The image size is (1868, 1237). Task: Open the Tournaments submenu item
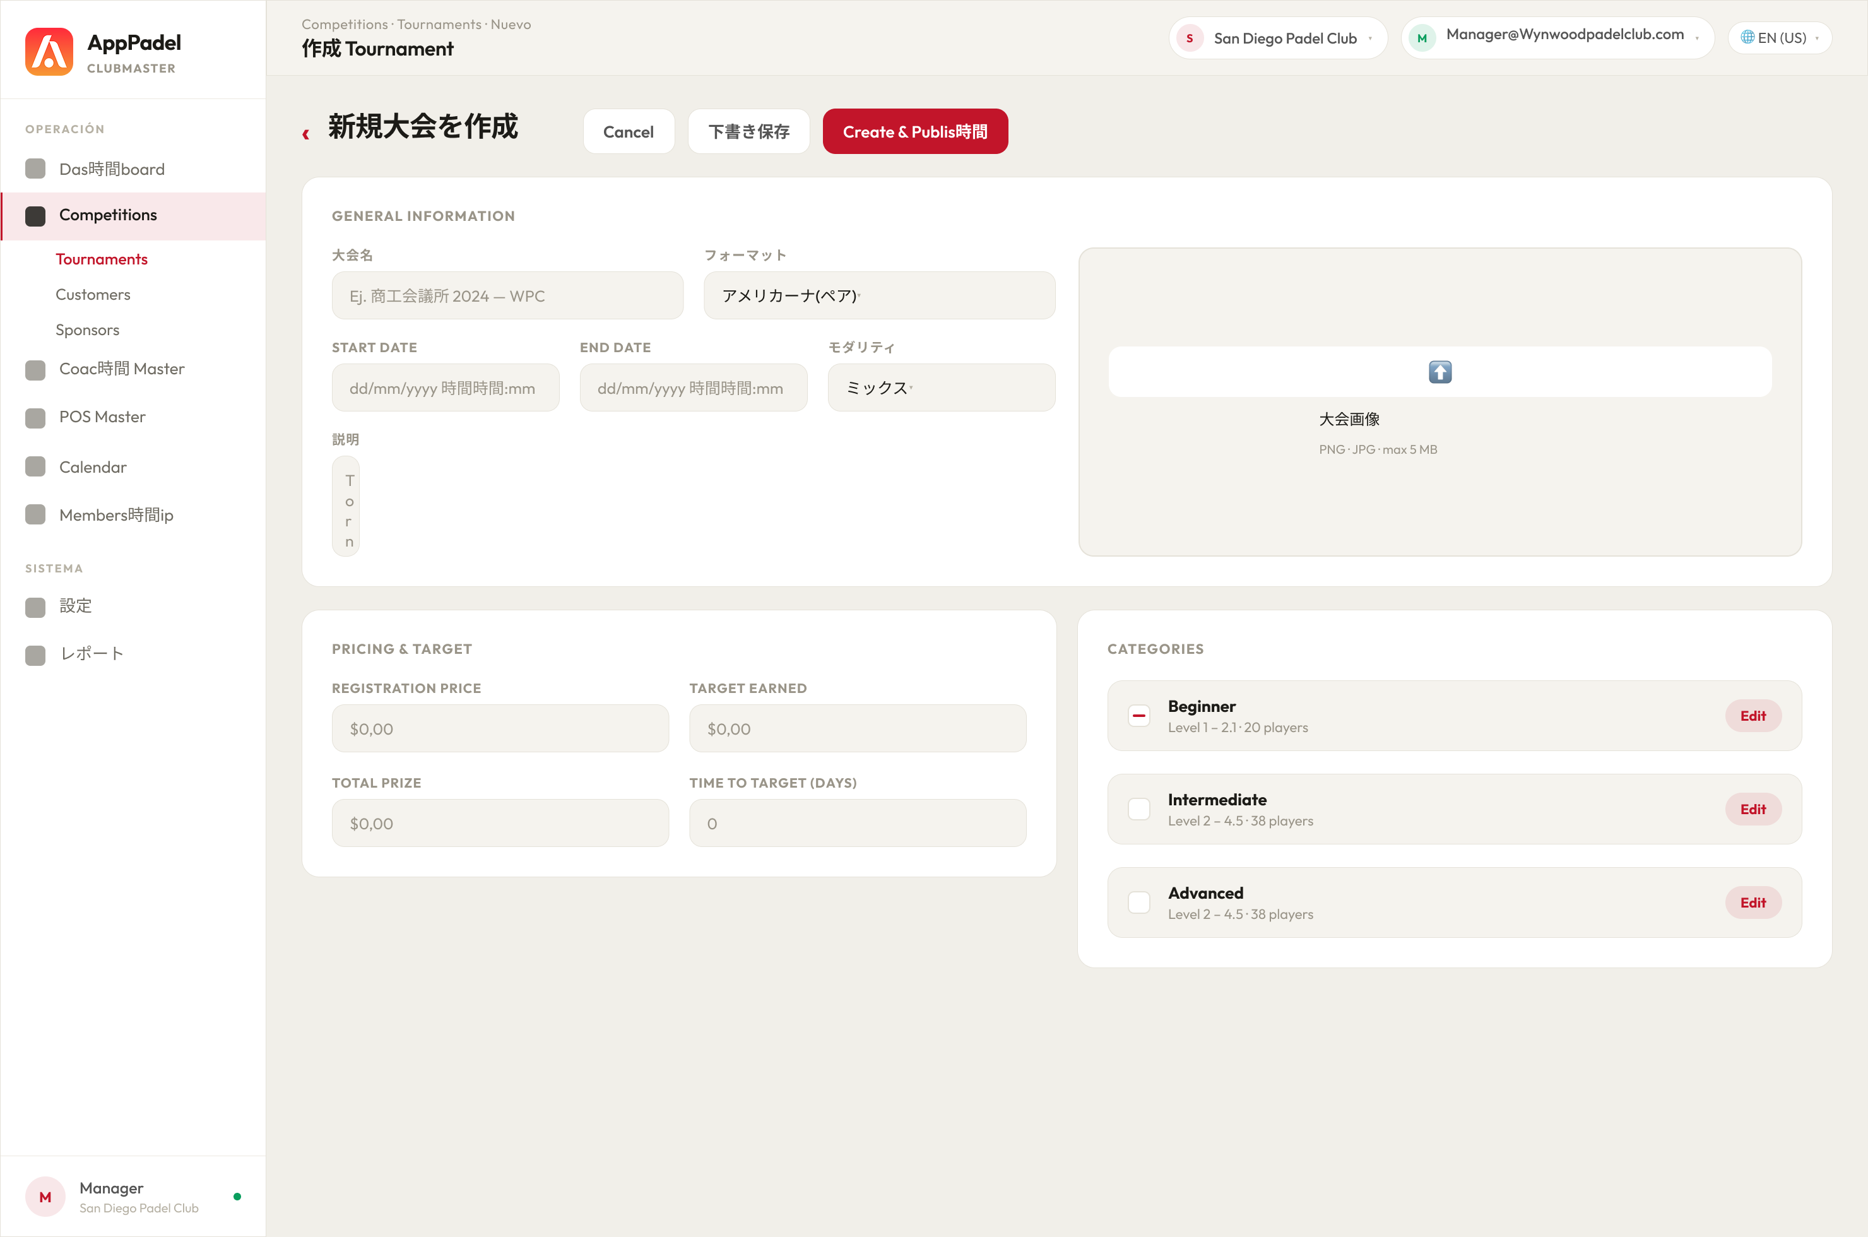[x=101, y=259]
